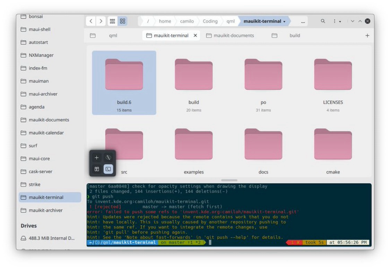Click the up chevron window control
390x268 pixels.
(360, 21)
